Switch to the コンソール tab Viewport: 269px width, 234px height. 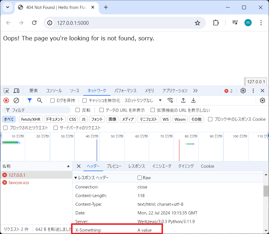[x=54, y=91]
